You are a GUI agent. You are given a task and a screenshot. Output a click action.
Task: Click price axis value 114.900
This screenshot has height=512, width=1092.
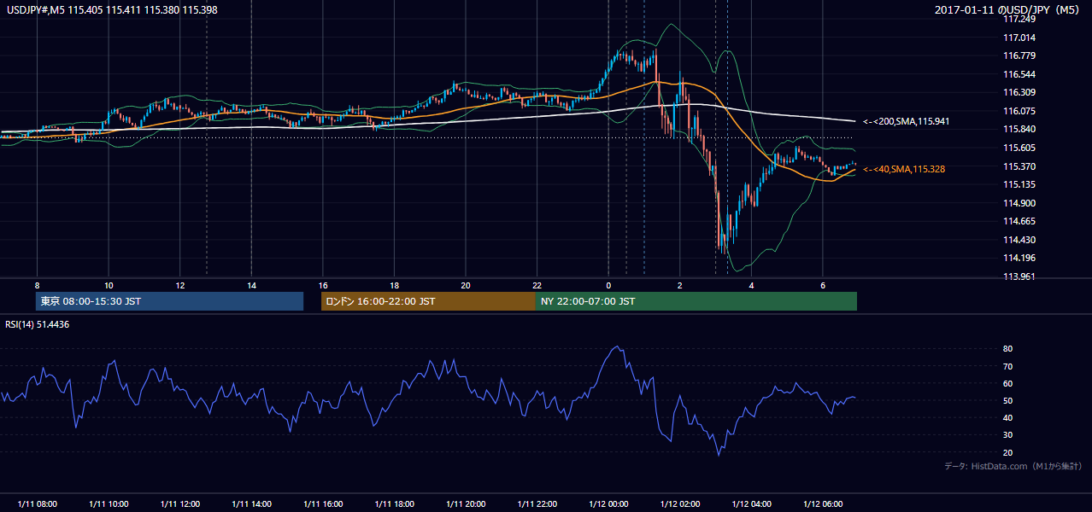click(x=1019, y=203)
